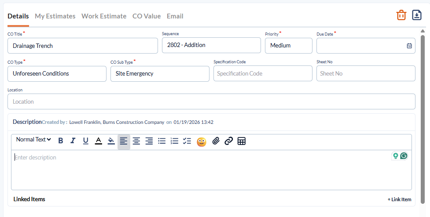Click the download document icon

coord(416,15)
